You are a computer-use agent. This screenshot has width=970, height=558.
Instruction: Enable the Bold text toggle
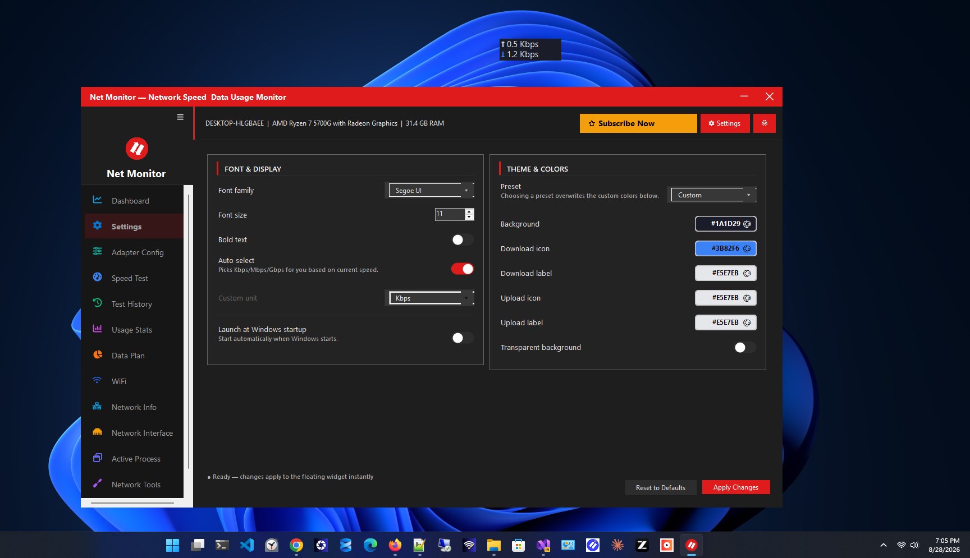point(463,240)
